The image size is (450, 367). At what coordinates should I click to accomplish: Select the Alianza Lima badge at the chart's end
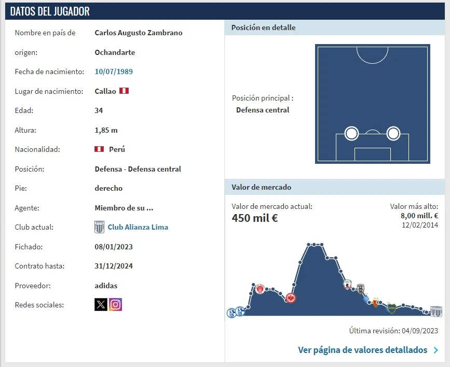coord(437,312)
